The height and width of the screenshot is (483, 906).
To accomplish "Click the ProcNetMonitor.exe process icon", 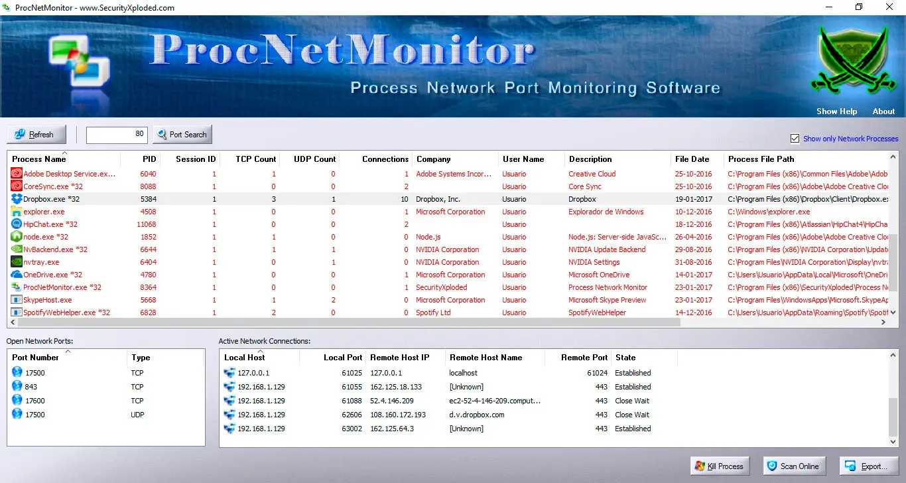I will [17, 287].
